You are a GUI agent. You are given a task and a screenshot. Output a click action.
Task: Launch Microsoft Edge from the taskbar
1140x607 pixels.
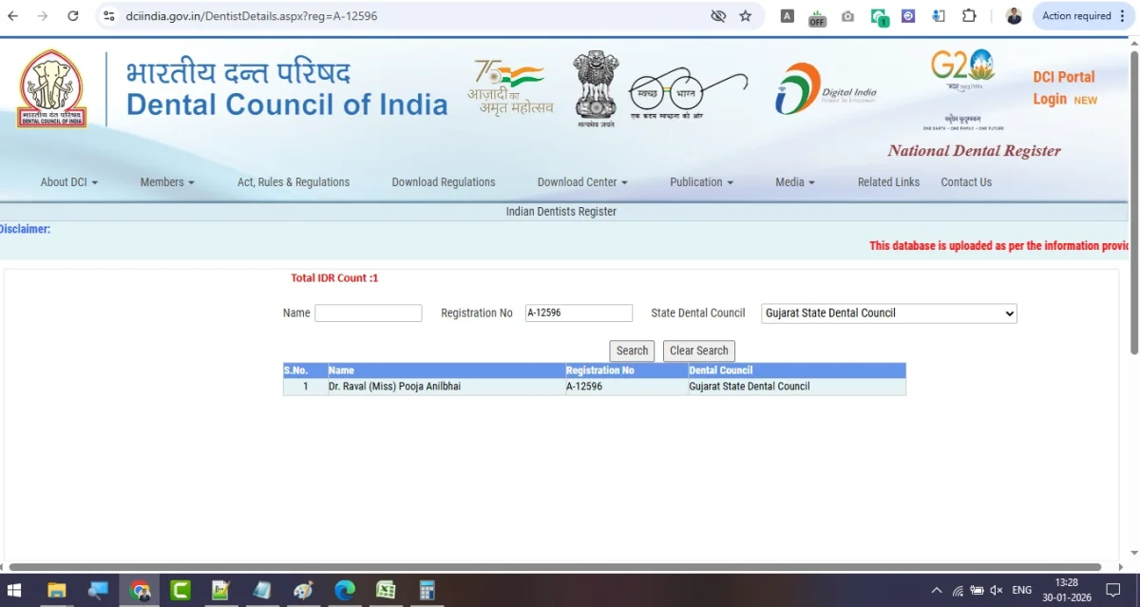tap(344, 589)
